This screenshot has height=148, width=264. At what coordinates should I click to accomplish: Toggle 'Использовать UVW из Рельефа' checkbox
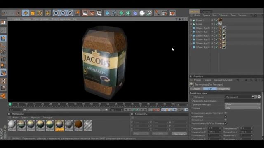pos(226,123)
